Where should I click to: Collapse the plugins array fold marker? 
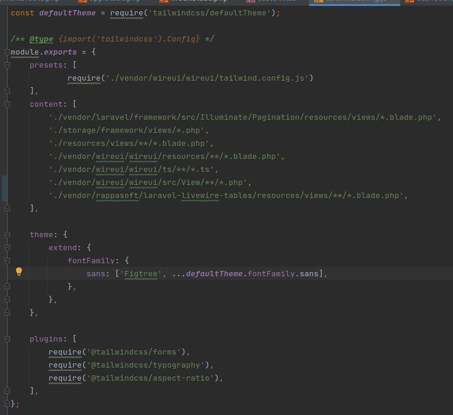pos(8,339)
